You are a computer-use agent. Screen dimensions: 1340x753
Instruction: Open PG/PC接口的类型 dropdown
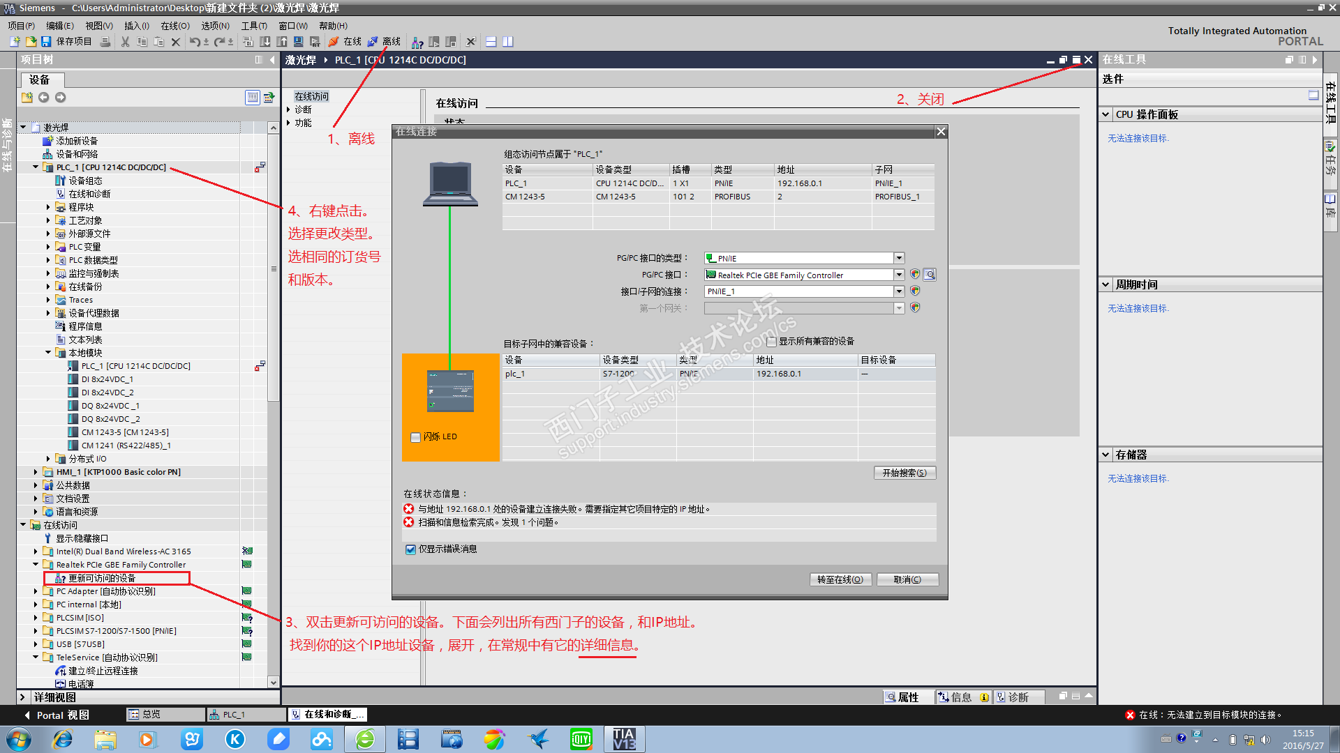point(899,258)
